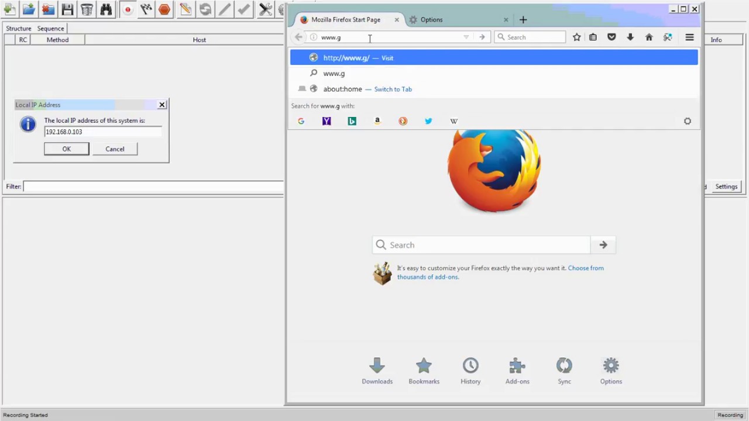Image resolution: width=749 pixels, height=421 pixels.
Task: Toggle the red record button in toolbar
Action: [x=128, y=9]
